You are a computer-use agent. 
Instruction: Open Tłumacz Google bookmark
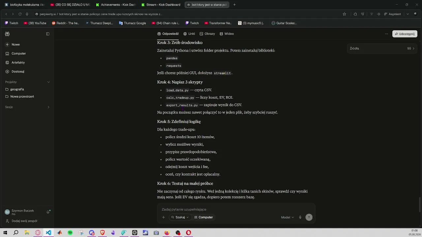click(x=133, y=23)
